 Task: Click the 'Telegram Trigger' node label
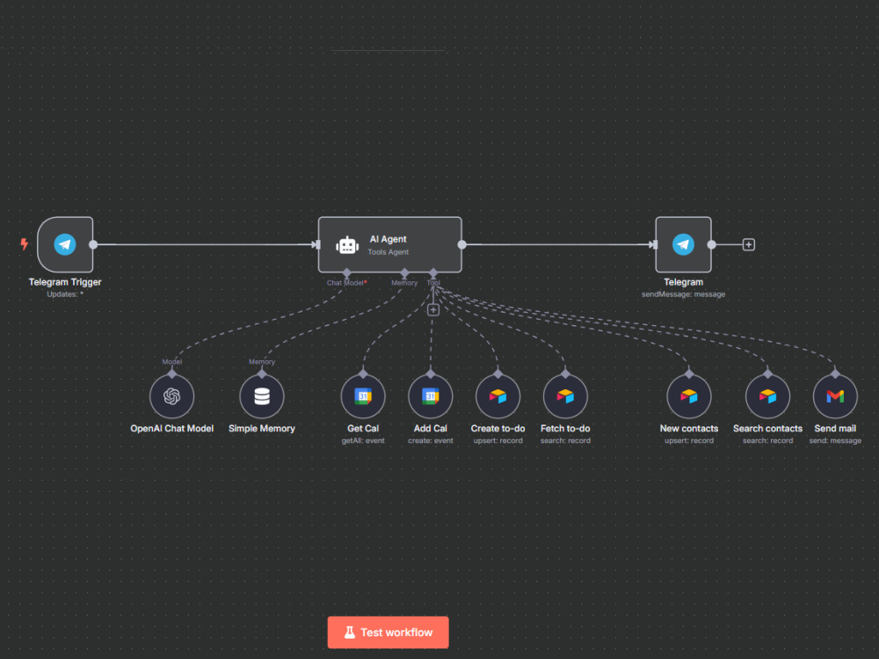pos(65,282)
